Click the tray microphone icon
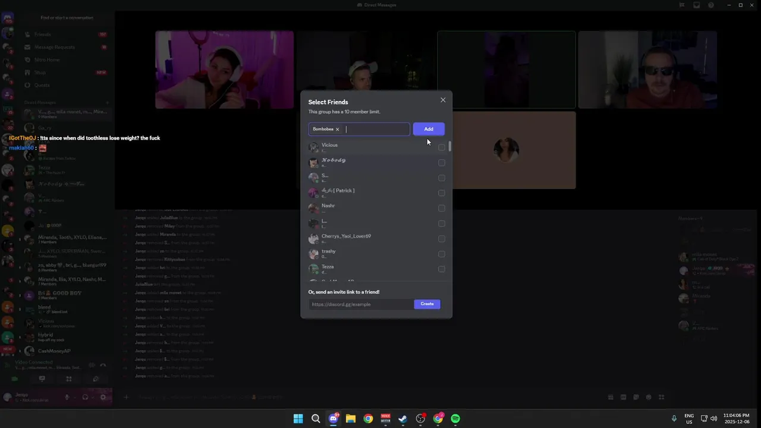Viewport: 761px width, 428px height. click(674, 418)
